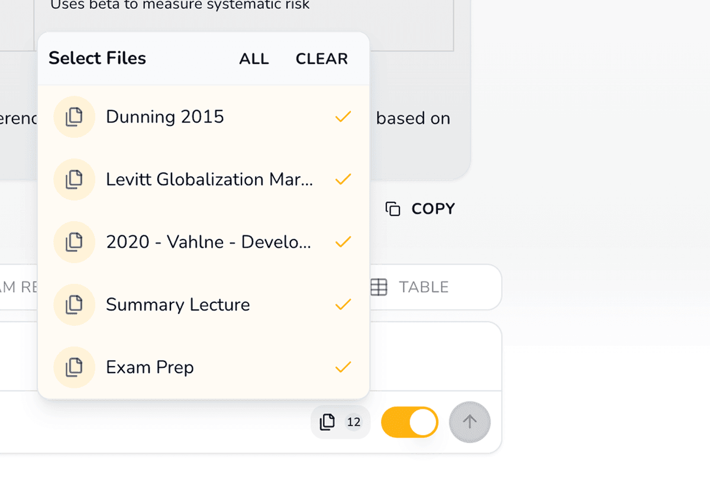710x479 pixels.
Task: Select the 2020 - Vahlne - Develo... entry
Action: (x=208, y=242)
